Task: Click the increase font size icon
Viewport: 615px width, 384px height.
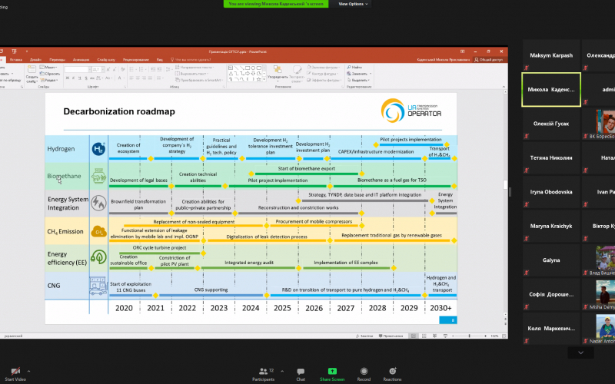Action: (108, 70)
